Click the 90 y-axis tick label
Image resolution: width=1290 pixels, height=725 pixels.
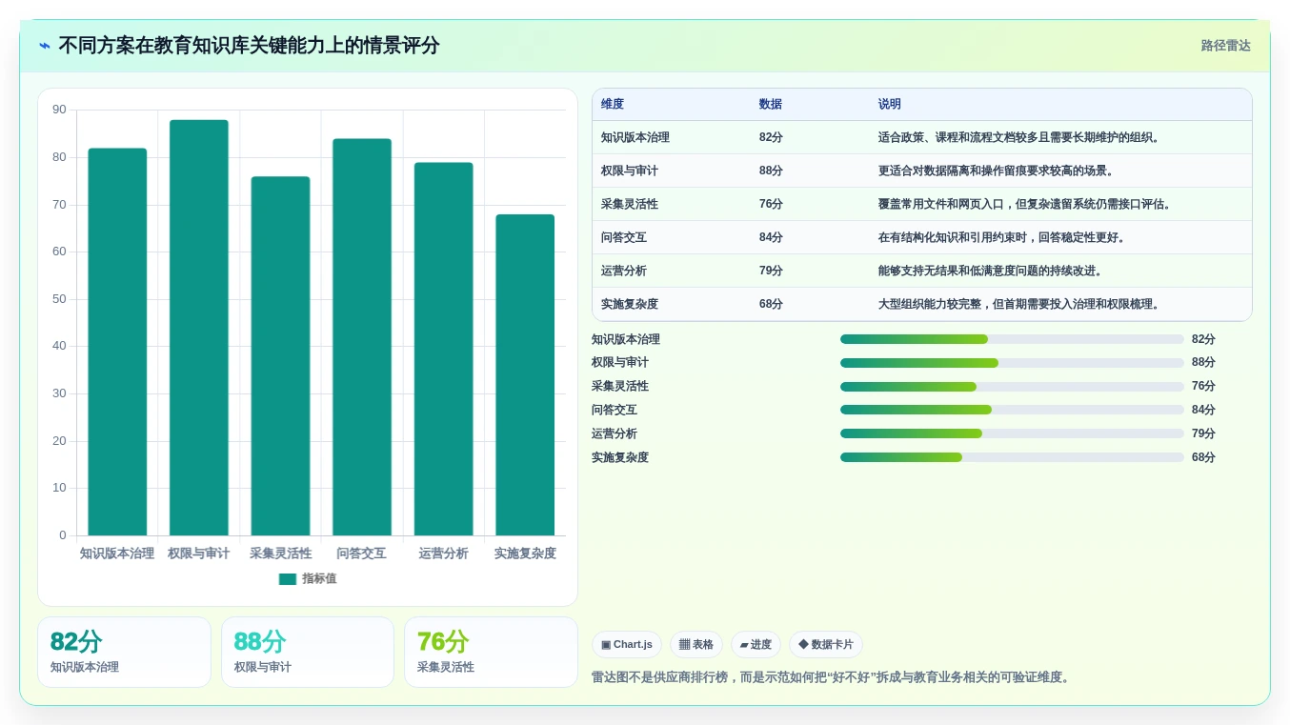tap(59, 110)
